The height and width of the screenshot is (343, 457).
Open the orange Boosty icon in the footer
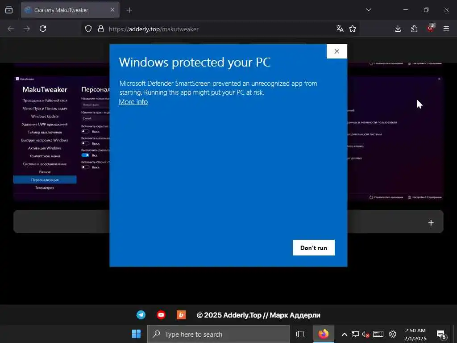click(x=181, y=315)
